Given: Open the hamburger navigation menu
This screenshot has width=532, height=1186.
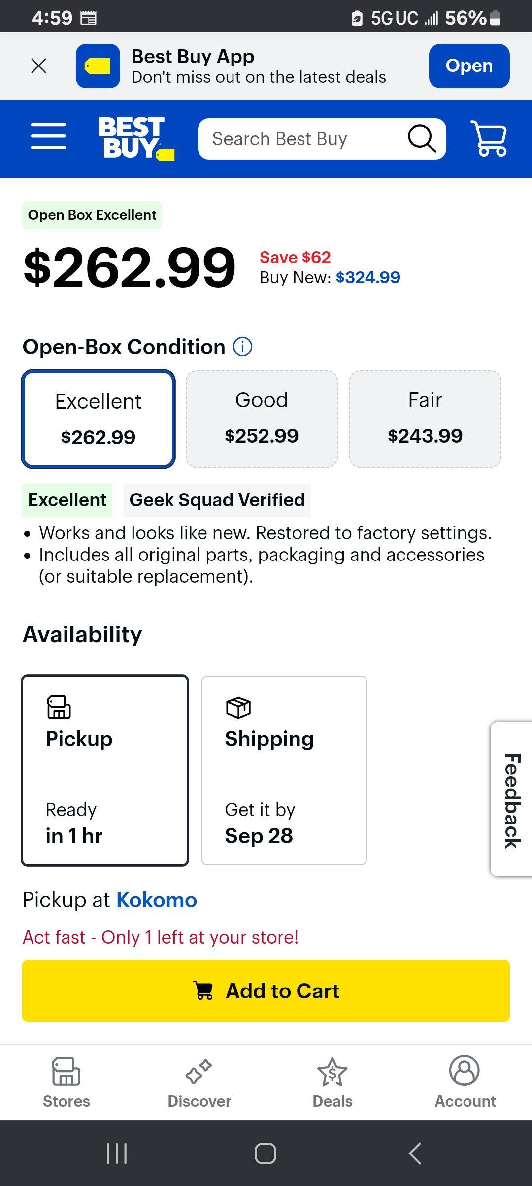Looking at the screenshot, I should click(48, 136).
